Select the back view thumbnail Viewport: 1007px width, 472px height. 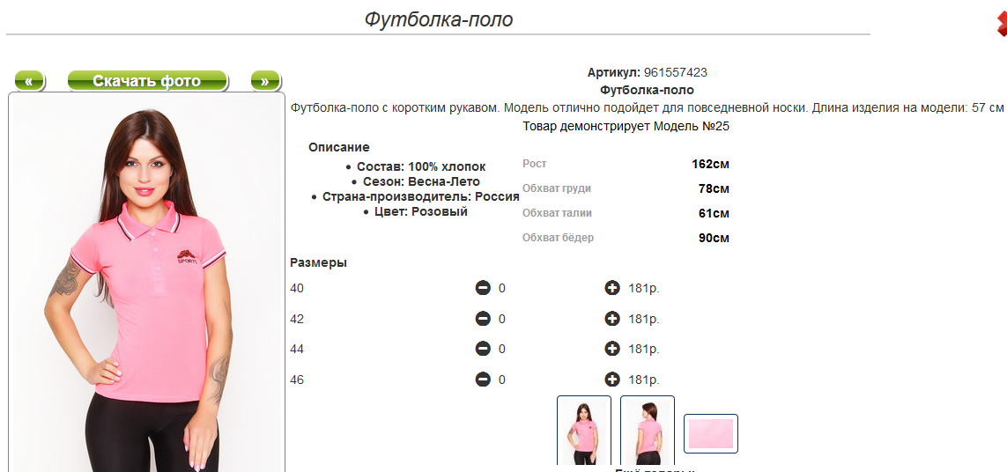[648, 431]
